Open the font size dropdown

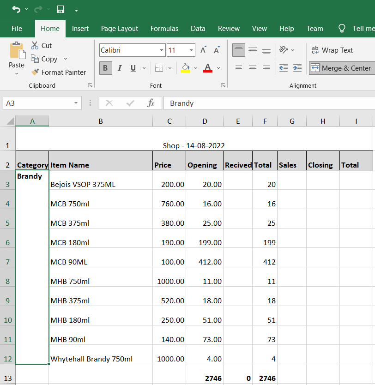coord(191,50)
